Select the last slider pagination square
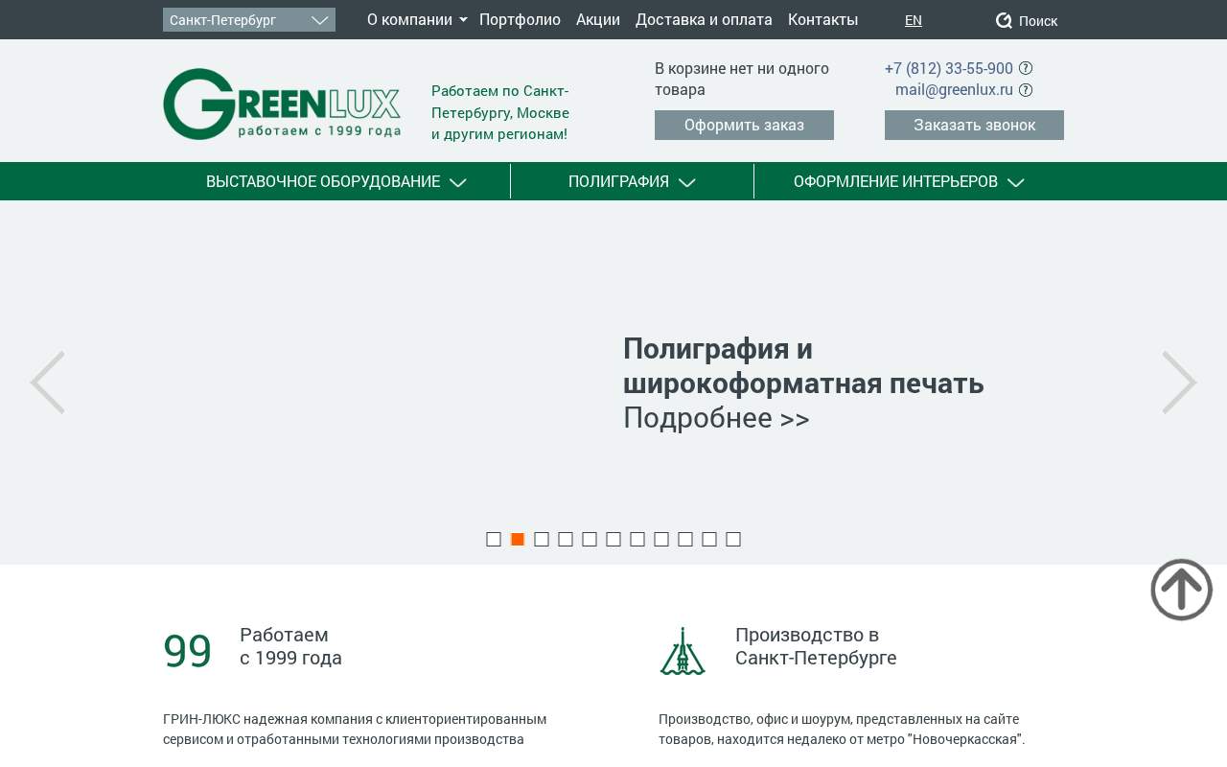 [733, 539]
